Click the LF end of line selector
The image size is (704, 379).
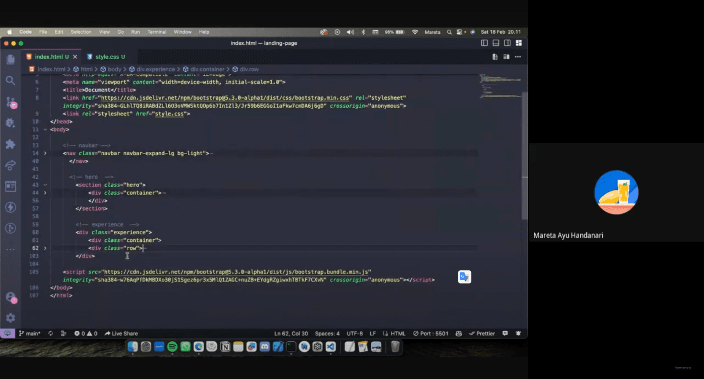[x=373, y=334]
